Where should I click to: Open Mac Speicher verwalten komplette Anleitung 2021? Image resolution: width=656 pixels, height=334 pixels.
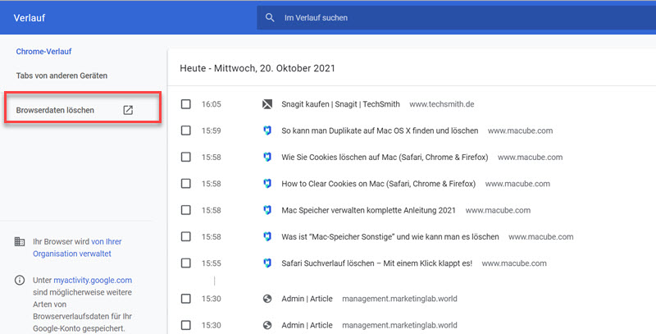tap(368, 210)
